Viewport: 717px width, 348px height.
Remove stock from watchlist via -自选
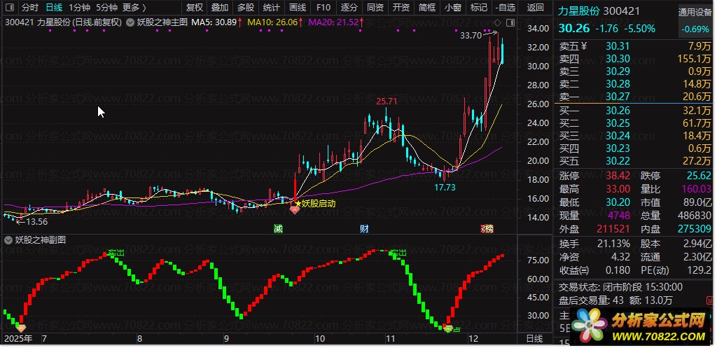click(x=506, y=7)
